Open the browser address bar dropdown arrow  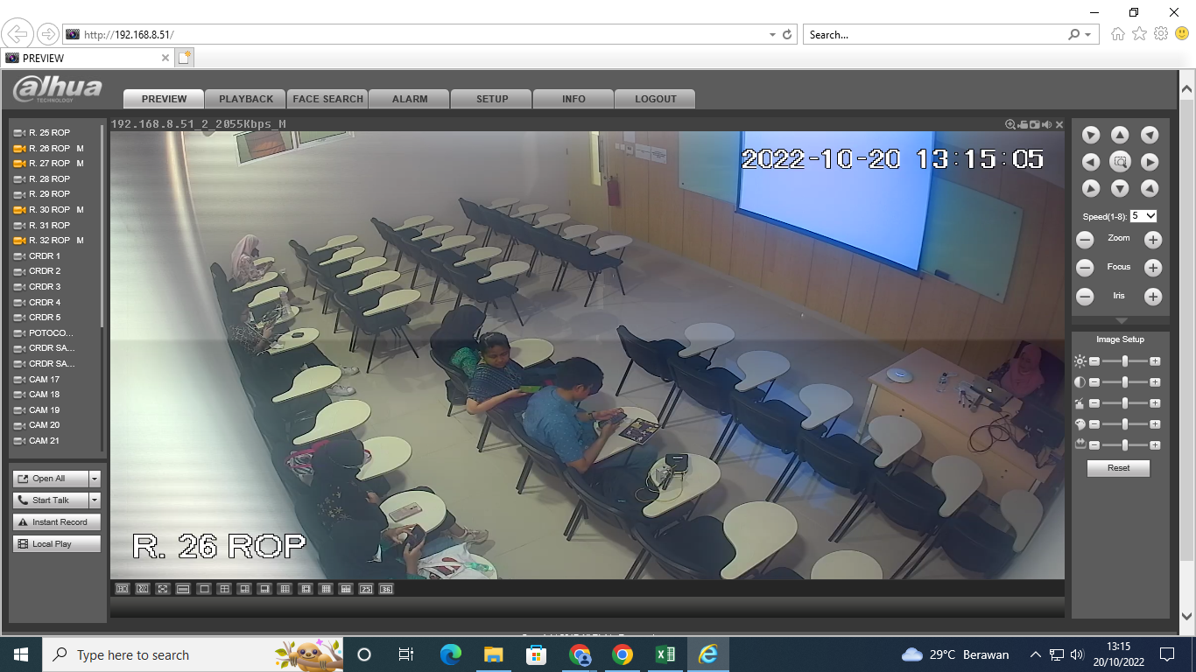coord(772,35)
